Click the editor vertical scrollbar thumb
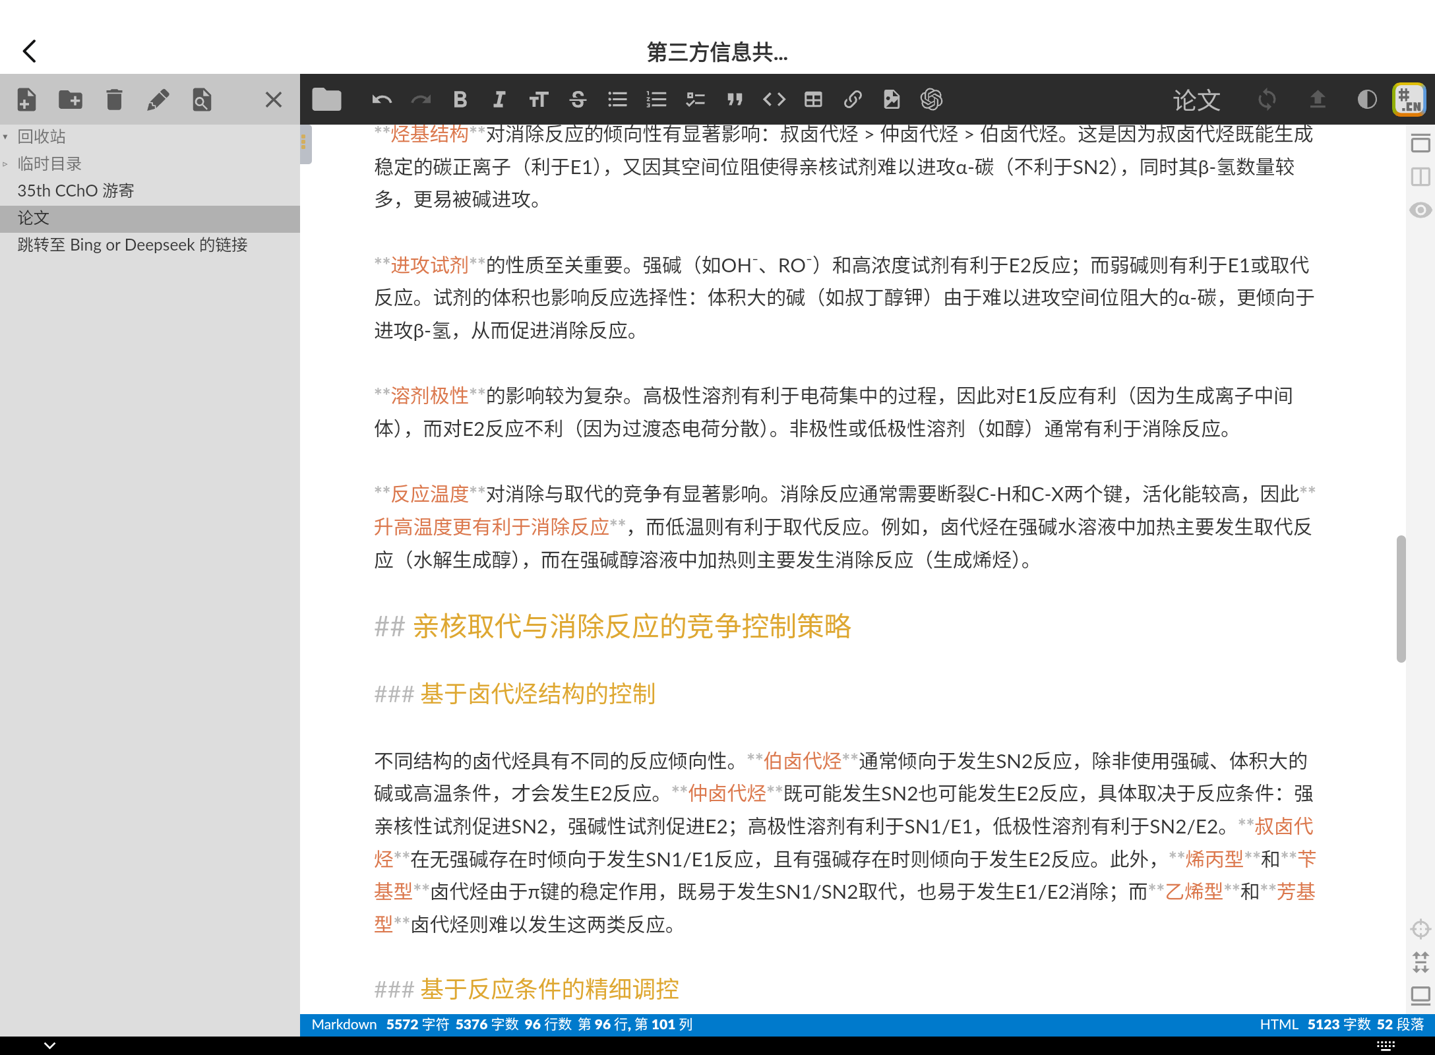Screen dimensions: 1435x1055 click(1401, 599)
